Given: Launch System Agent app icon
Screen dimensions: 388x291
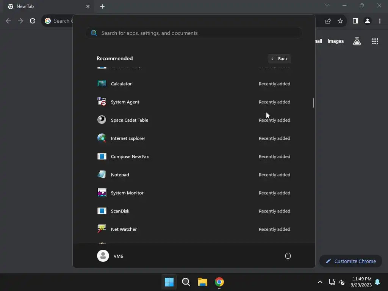Looking at the screenshot, I should [x=102, y=102].
